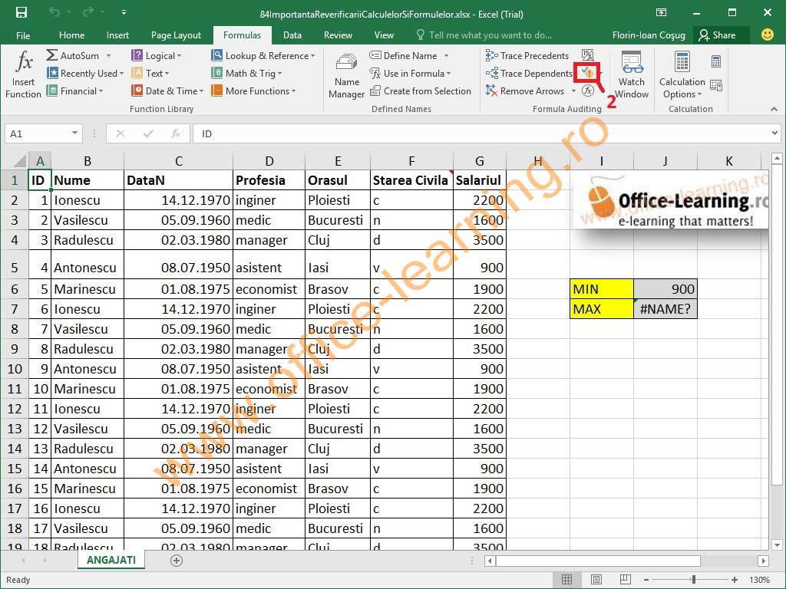Viewport: 786px width, 589px height.
Task: Click the Undo arrow in title bar
Action: [54, 12]
